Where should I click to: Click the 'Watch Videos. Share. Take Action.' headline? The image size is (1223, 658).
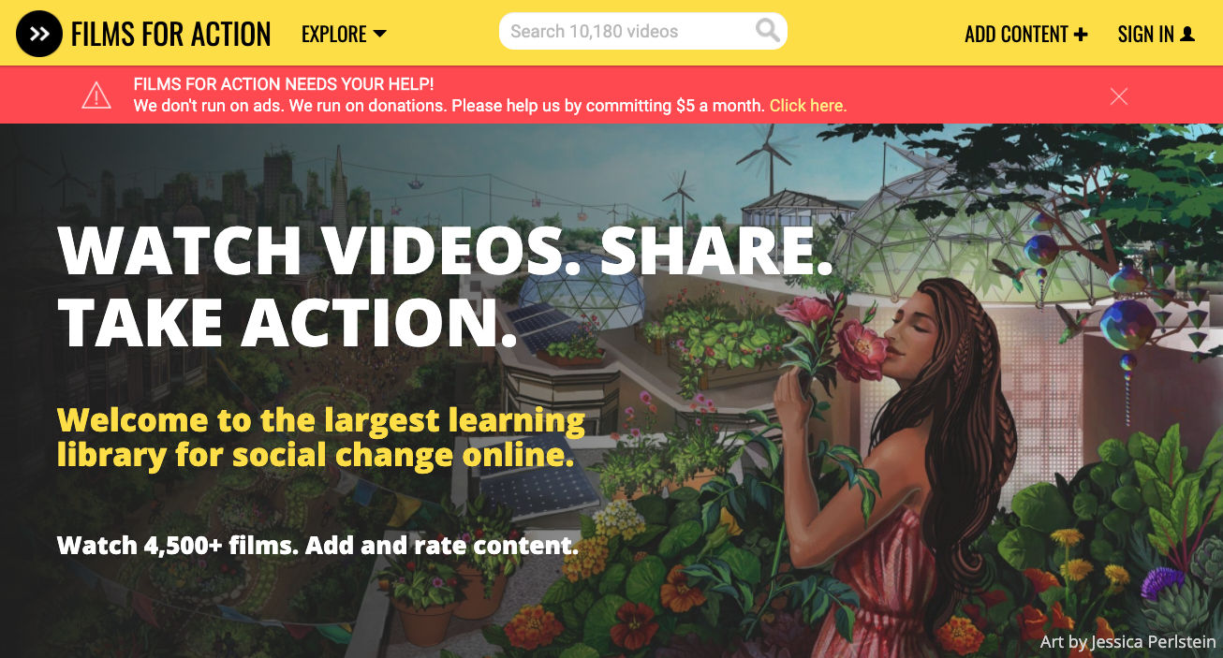pyautogui.click(x=446, y=285)
